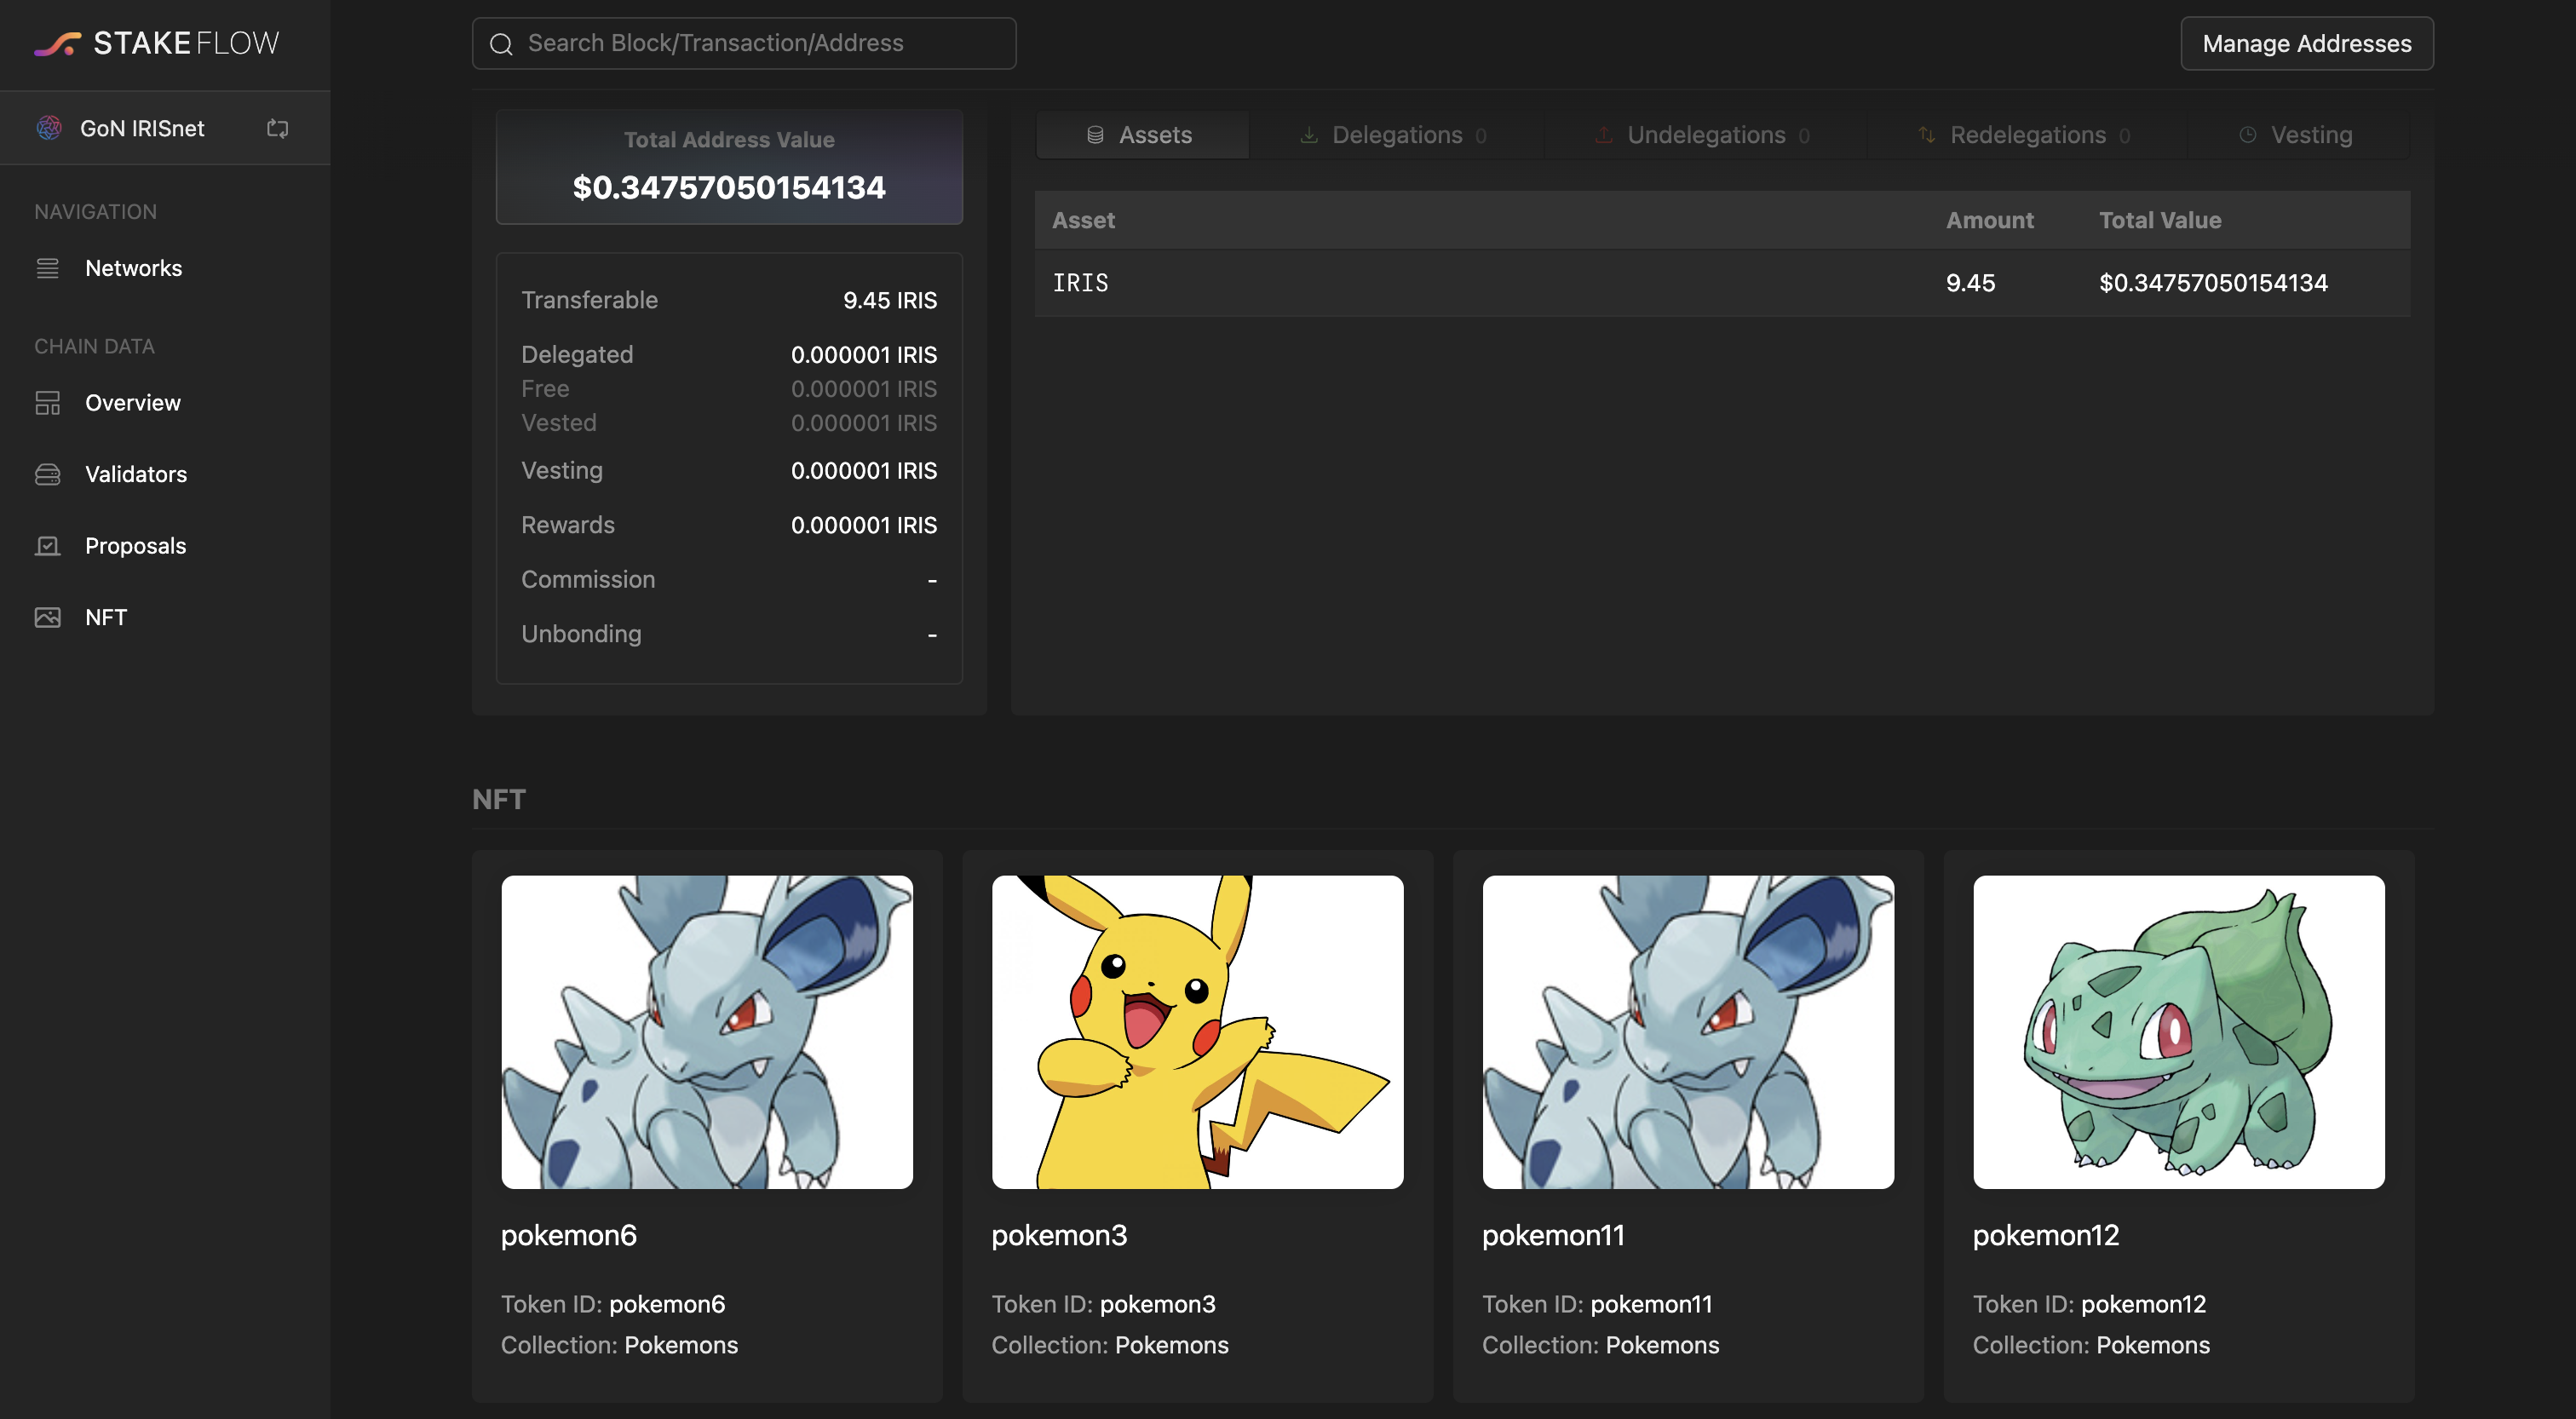Select the Networks sidebar icon
2576x1419 pixels.
click(x=47, y=268)
